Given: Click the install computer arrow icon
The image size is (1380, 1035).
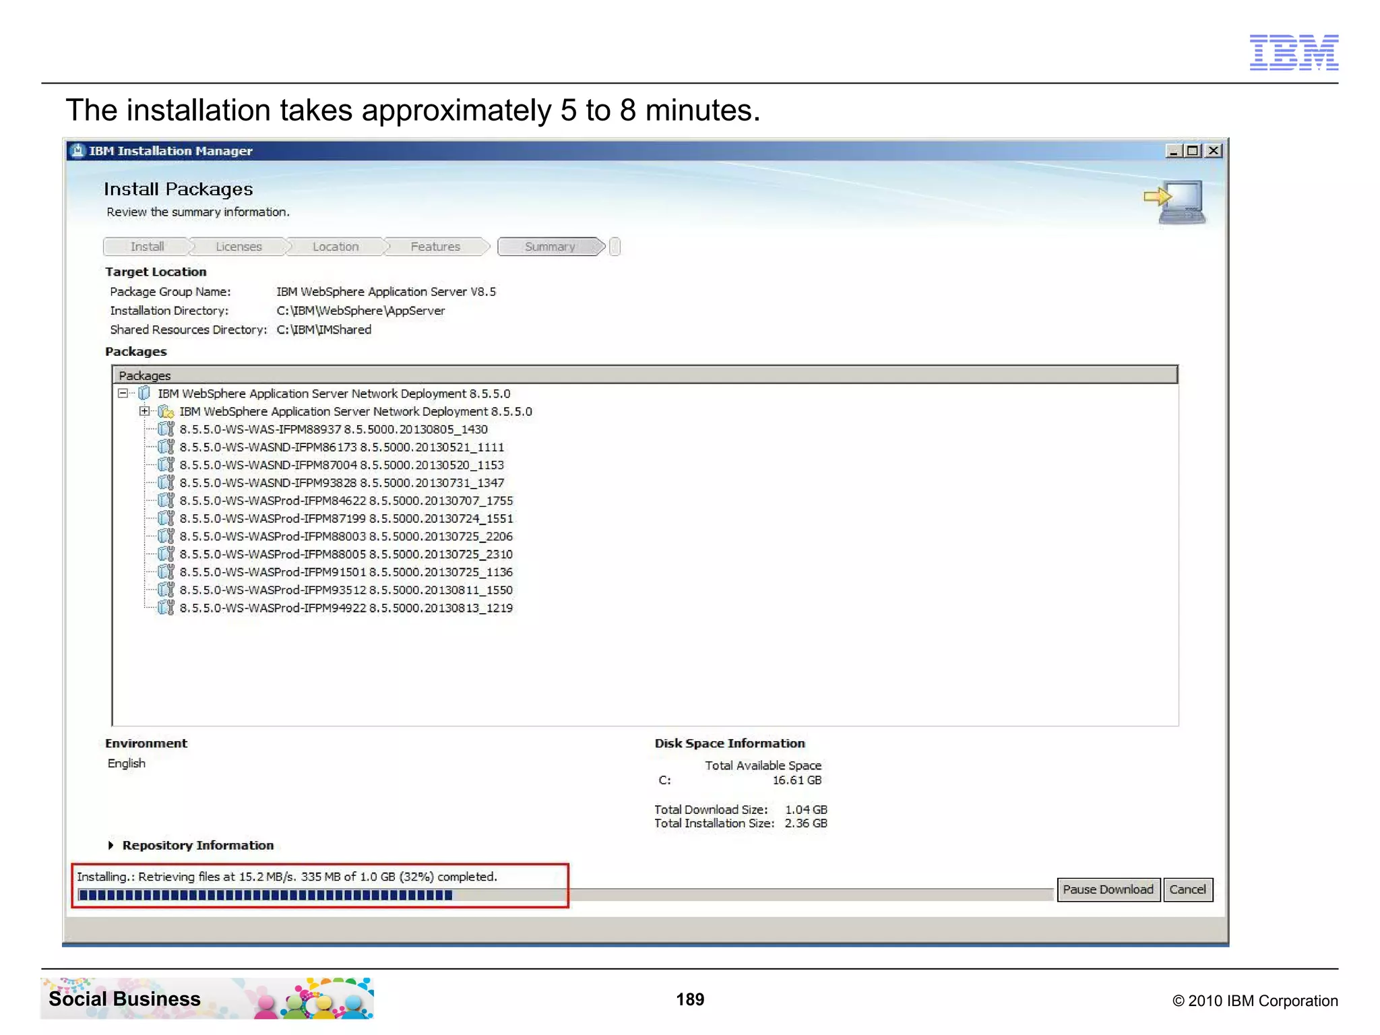Looking at the screenshot, I should tap(1175, 202).
